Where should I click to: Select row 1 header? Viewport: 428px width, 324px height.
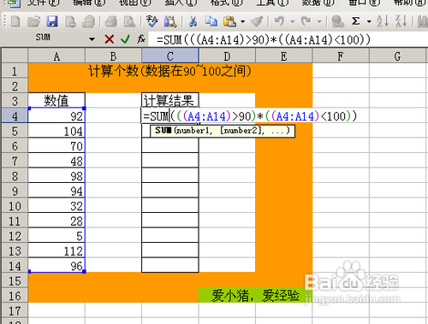click(15, 71)
